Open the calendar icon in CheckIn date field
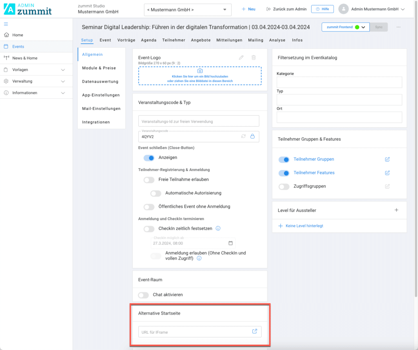Screen dimensions: 418x350 click(231, 243)
